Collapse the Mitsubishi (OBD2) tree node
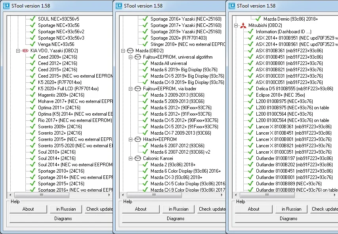The width and height of the screenshot is (338, 234). point(236,25)
